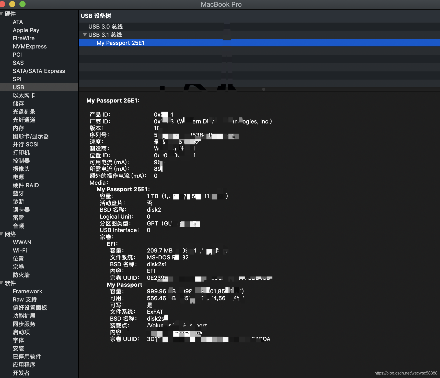
Task: Click the disk2s1 BSD name value
Action: tap(157, 264)
